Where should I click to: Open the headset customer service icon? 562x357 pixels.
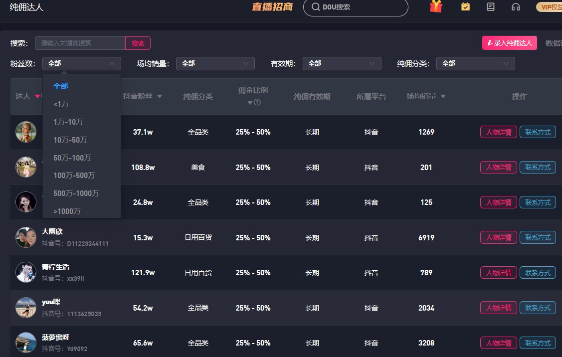pos(516,7)
